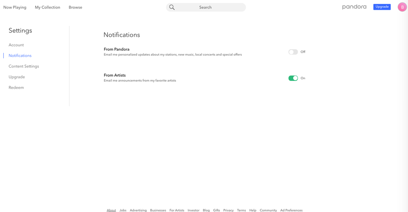This screenshot has height=212, width=408.
Task: Open Redeem in the settings sidebar
Action: pos(16,87)
